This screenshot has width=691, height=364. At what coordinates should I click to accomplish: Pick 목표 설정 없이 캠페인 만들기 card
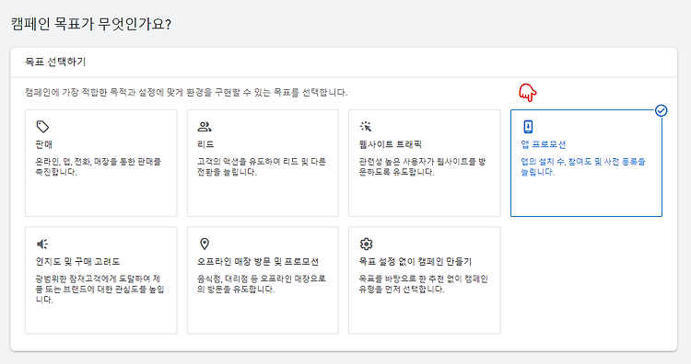(425, 280)
